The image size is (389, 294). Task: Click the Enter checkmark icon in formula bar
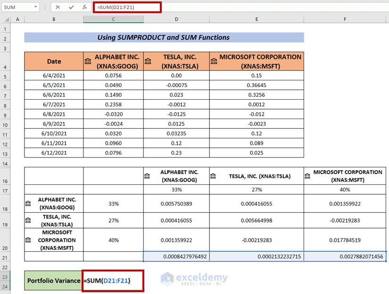pos(72,7)
